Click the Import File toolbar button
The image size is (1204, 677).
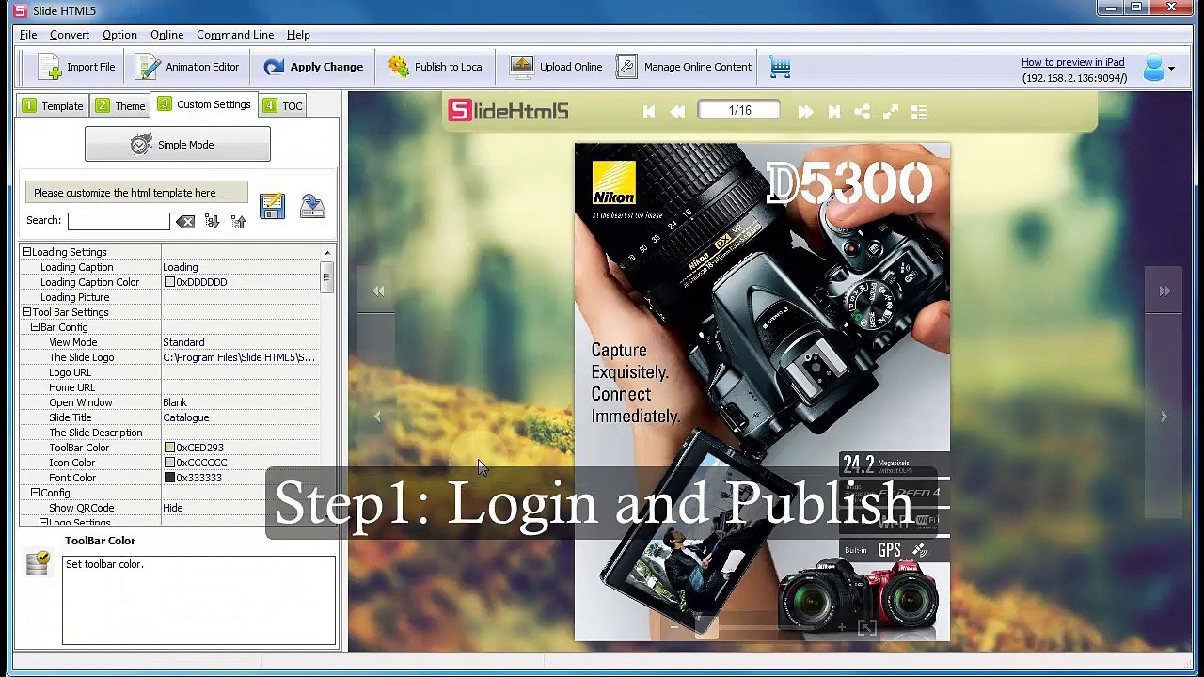77,67
